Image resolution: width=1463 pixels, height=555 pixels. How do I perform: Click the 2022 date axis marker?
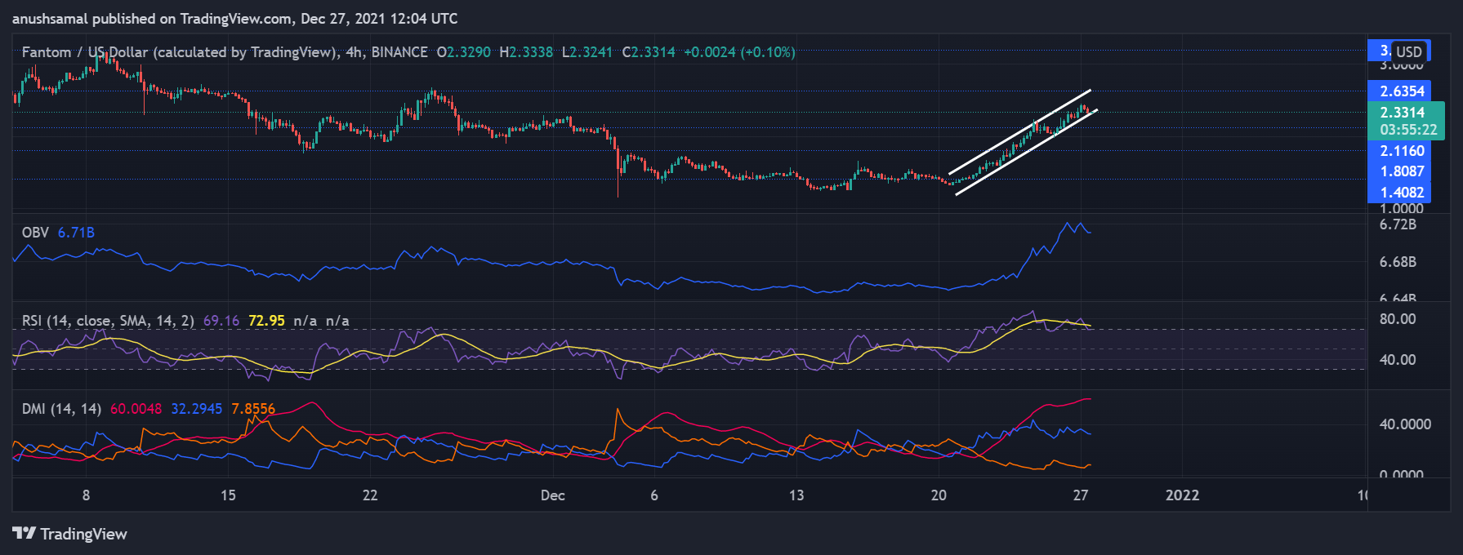pyautogui.click(x=1182, y=495)
